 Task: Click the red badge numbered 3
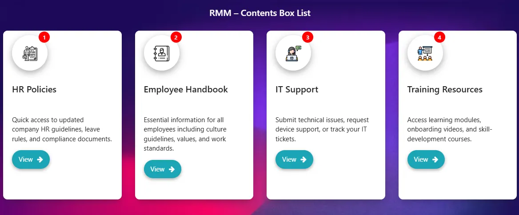307,37
